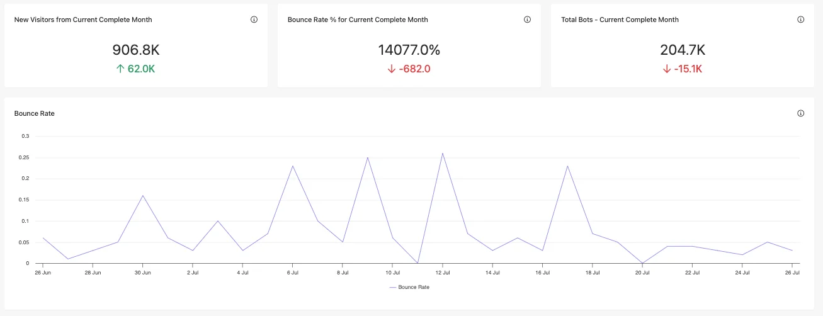Viewport: 823px width, 316px height.
Task: Open info icon on Total Bots card
Action: [x=801, y=20]
